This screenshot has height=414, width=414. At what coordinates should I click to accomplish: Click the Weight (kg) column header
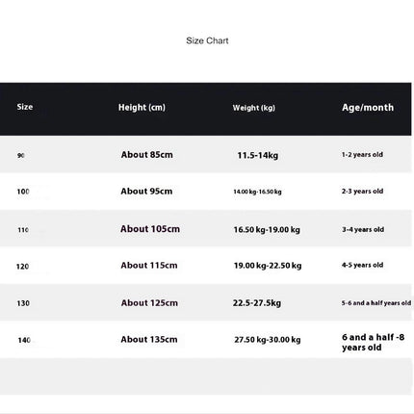[x=254, y=108]
